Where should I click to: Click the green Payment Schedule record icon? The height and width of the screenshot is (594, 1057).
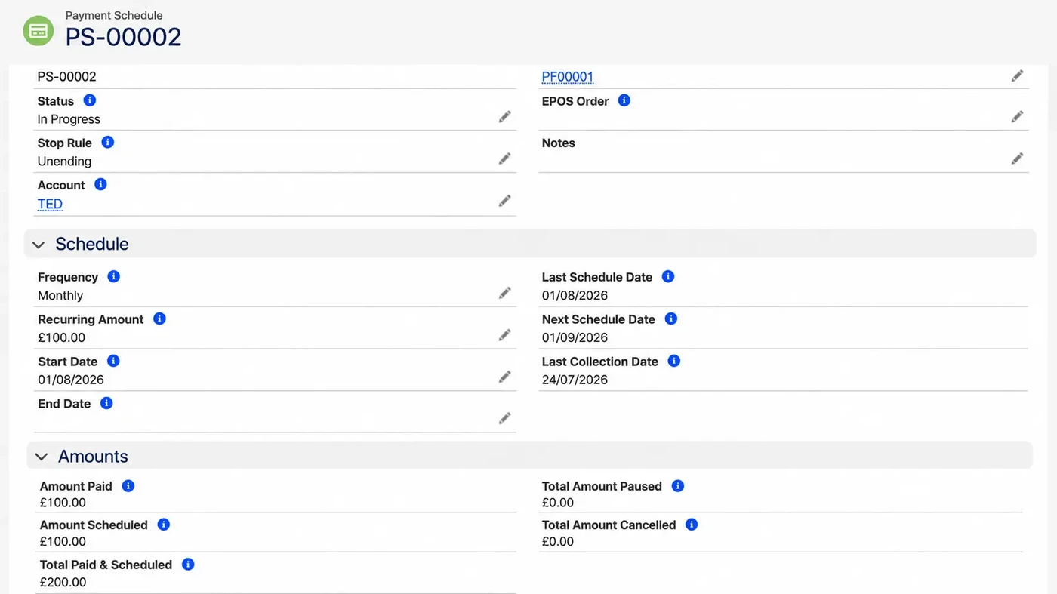tap(39, 31)
